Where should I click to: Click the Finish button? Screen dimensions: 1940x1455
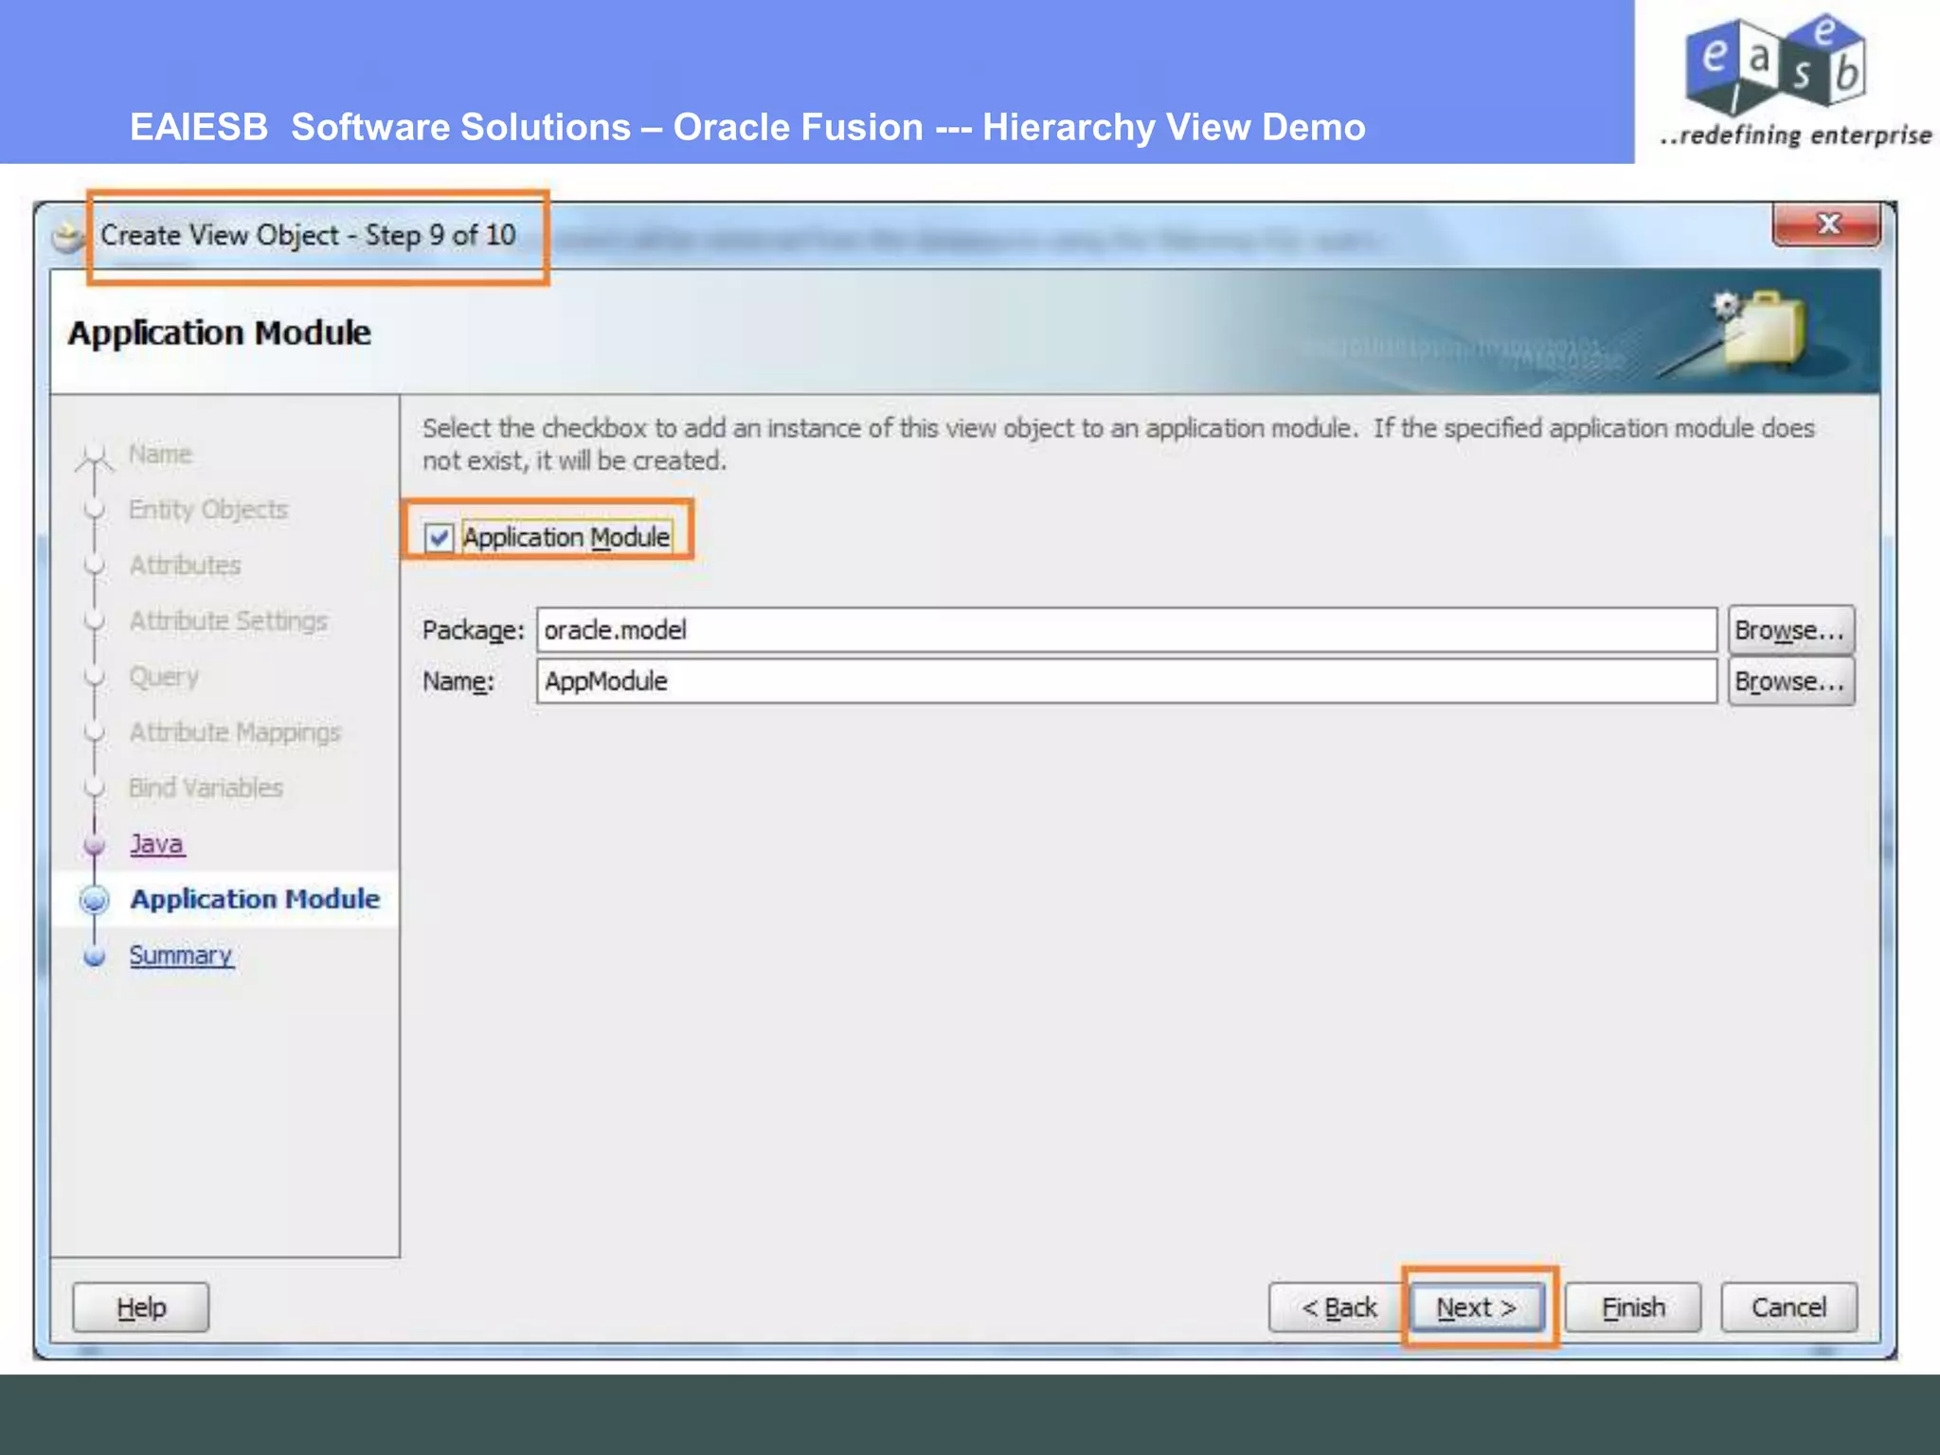(x=1633, y=1307)
